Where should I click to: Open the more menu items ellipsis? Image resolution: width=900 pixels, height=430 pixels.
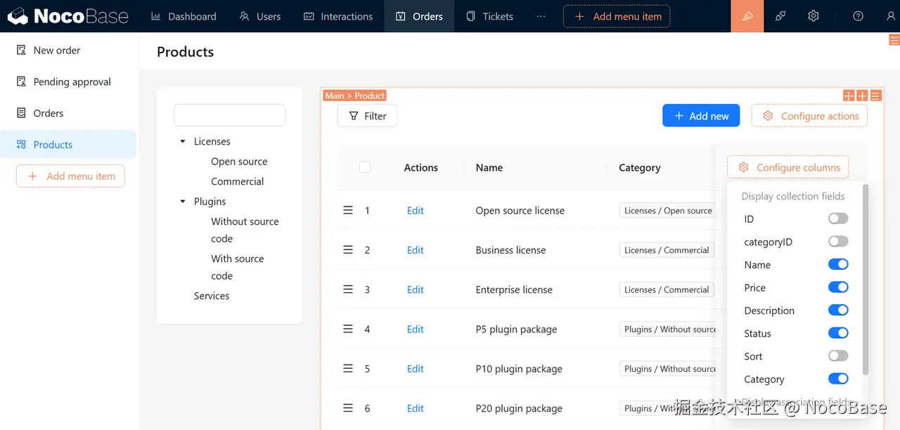click(541, 16)
